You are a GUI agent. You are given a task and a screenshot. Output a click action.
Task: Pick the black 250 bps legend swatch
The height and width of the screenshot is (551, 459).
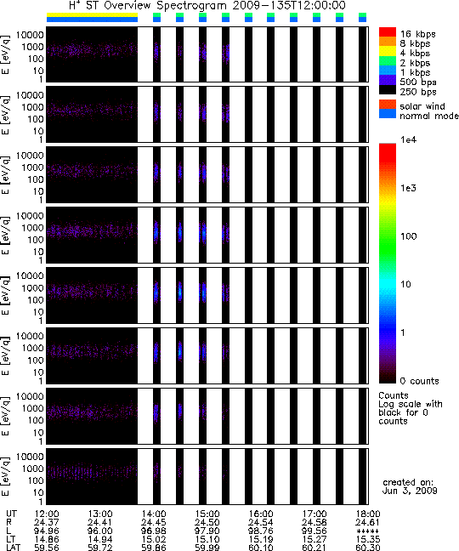[x=388, y=89]
